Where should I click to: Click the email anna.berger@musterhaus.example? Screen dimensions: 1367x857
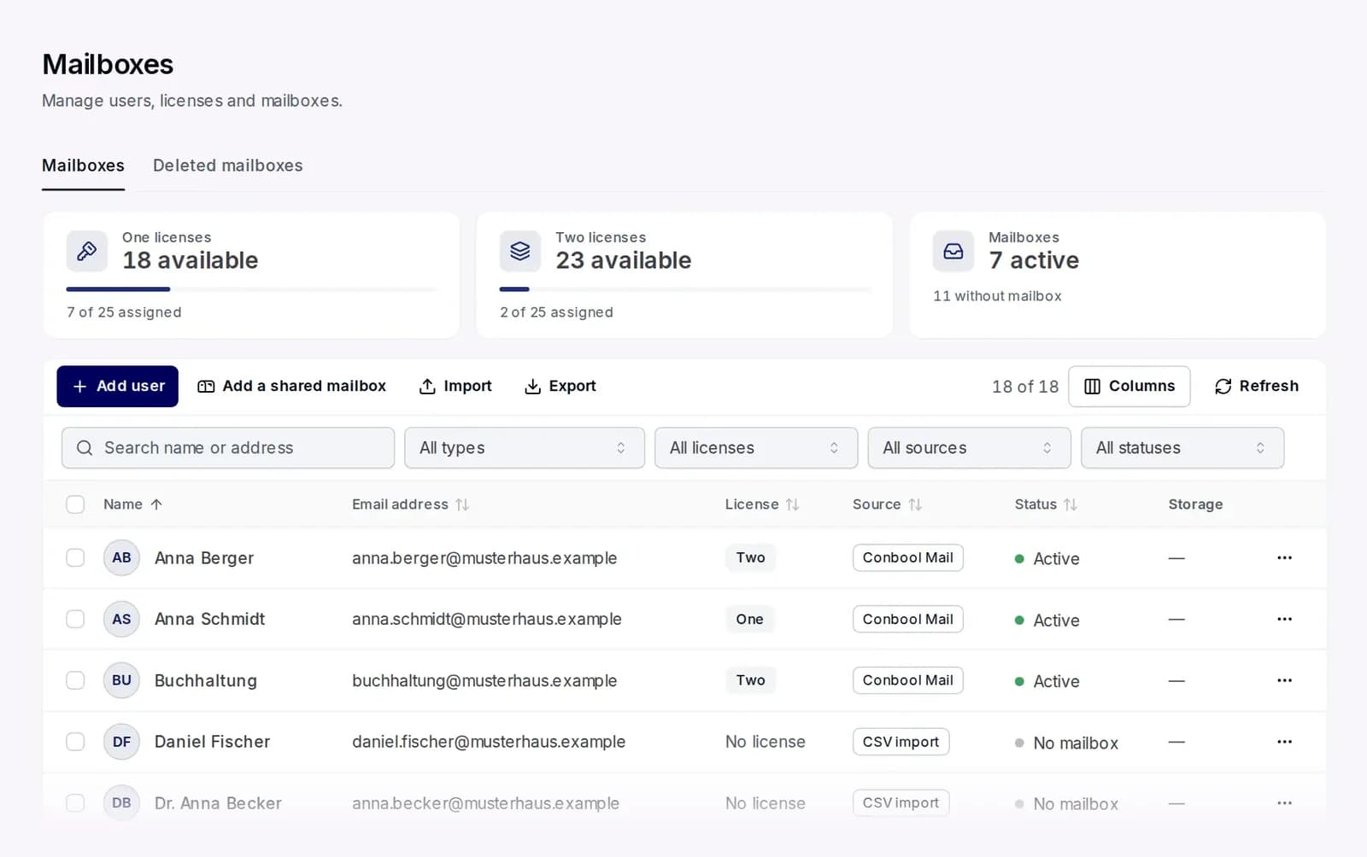(x=484, y=558)
